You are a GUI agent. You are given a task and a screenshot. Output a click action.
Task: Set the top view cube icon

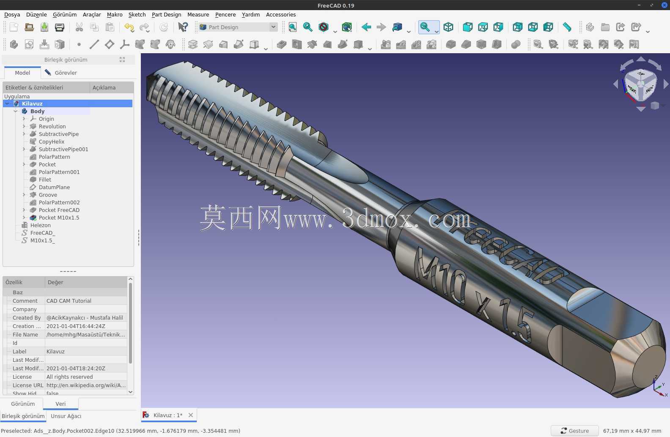pos(483,27)
